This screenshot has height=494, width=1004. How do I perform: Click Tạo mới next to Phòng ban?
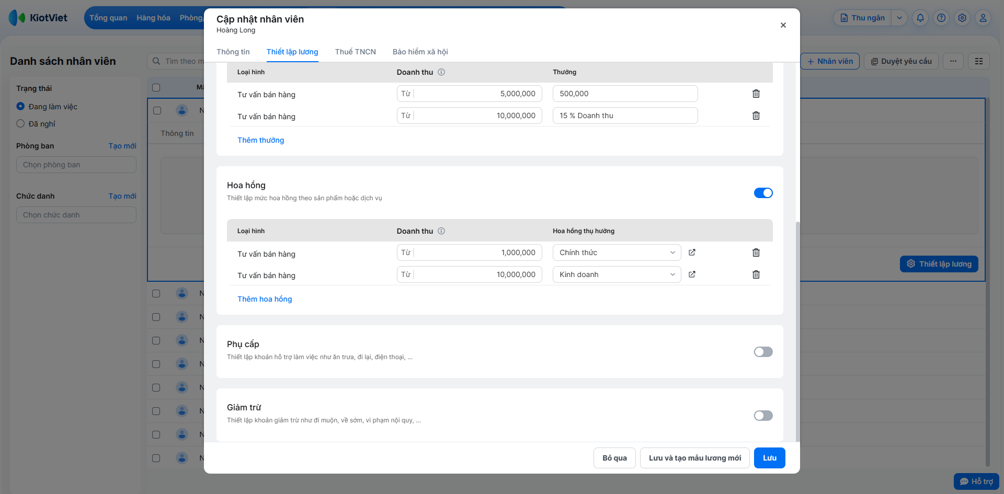(122, 146)
